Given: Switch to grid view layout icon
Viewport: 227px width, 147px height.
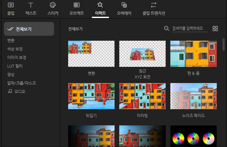Looking at the screenshot, I should (215, 29).
